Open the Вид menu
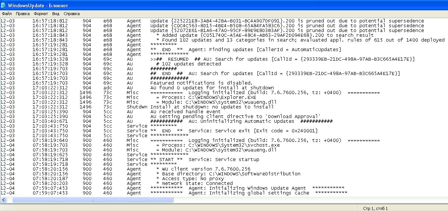Screen dimensions: 448x211 click(x=56, y=14)
